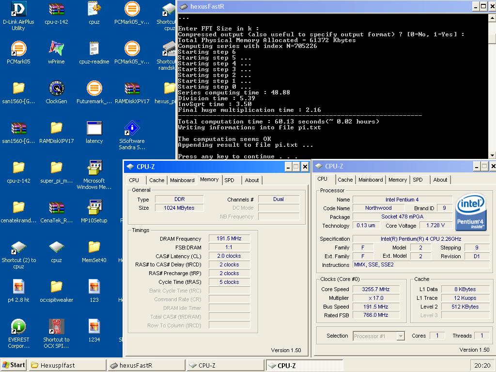The image size is (496, 372).
Task: Click the Memory Size 1024 MBytes field
Action: tap(179, 208)
